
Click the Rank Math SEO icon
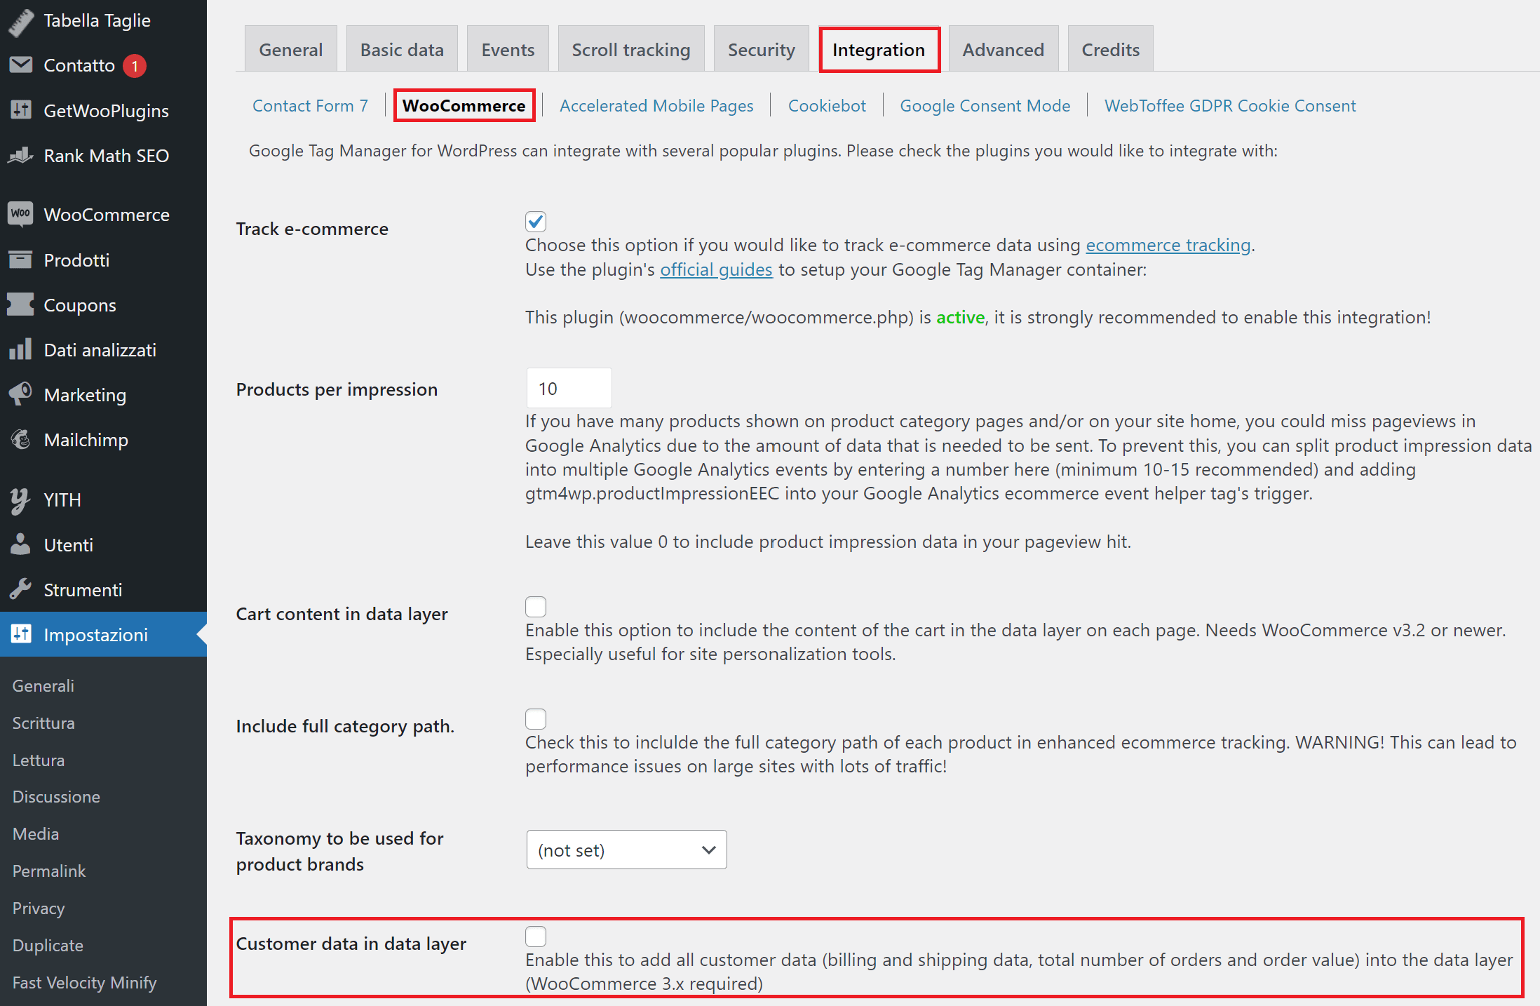(x=21, y=155)
